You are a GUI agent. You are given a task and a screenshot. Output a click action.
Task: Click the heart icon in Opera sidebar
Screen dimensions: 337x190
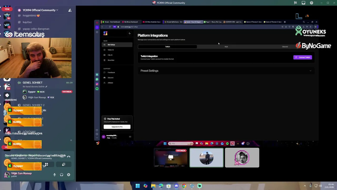97,130
